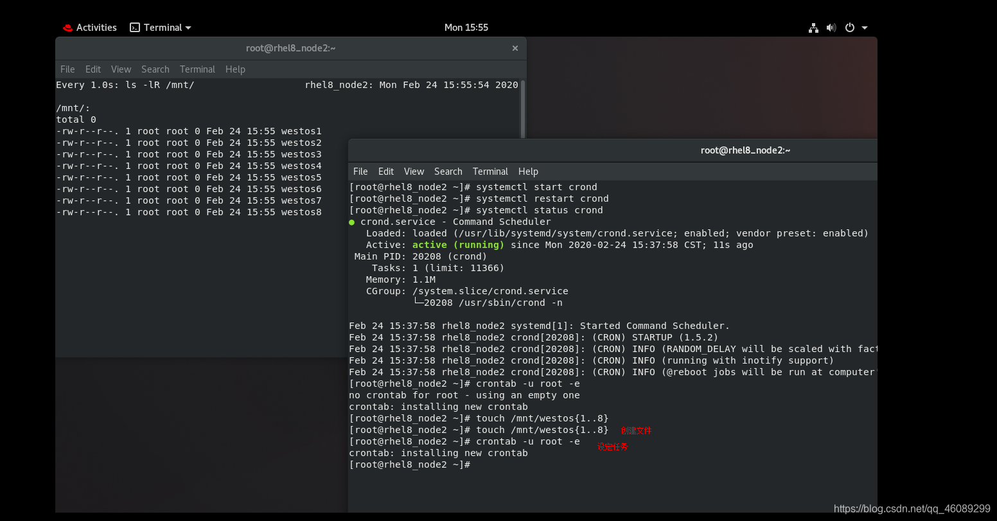Open Terminal menu in back terminal window
Screen dimensions: 997x521
pyautogui.click(x=197, y=69)
